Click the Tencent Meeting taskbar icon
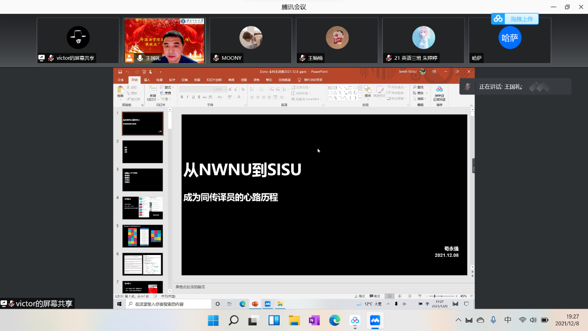 pos(375,320)
